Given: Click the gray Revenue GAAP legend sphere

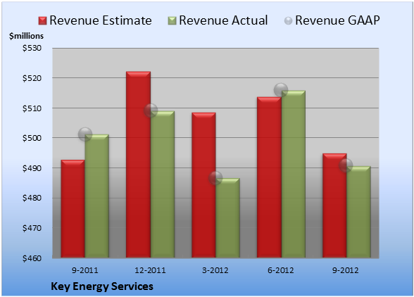Looking at the screenshot, I should click(x=289, y=21).
